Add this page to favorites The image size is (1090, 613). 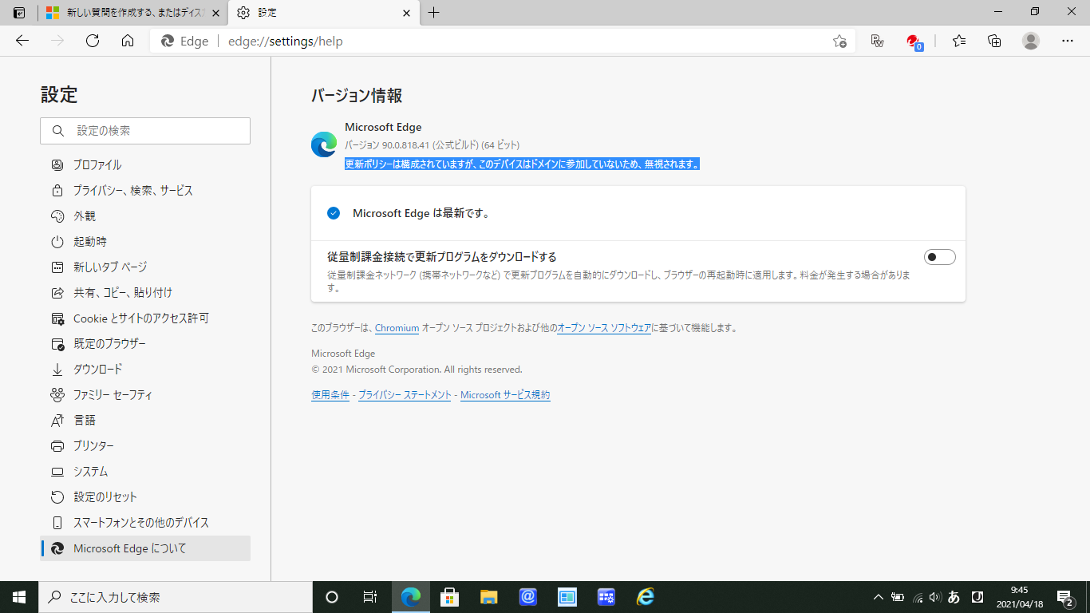840,41
